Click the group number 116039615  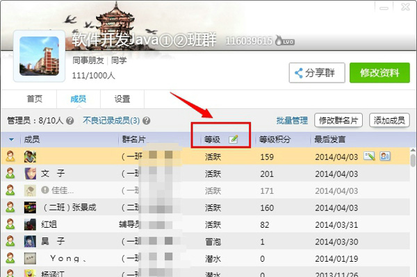click(x=250, y=41)
